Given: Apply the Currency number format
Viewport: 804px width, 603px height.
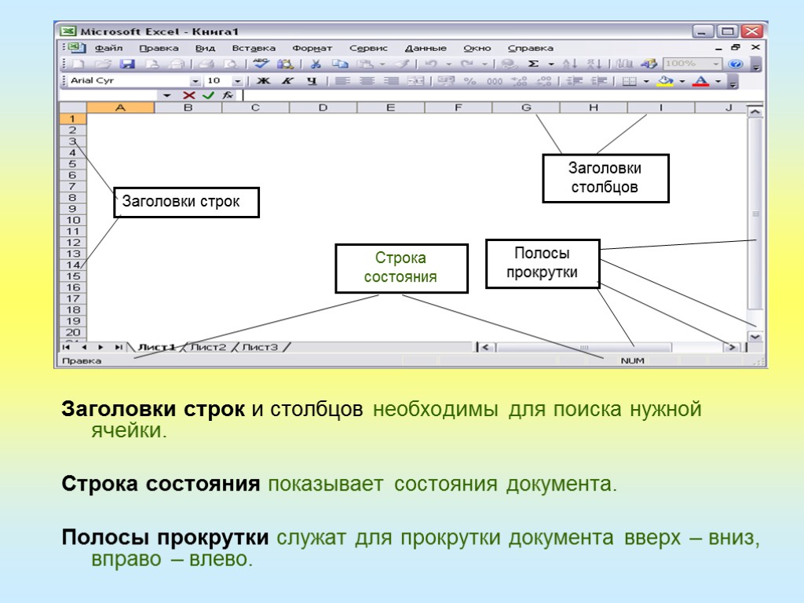Looking at the screenshot, I should click(446, 81).
